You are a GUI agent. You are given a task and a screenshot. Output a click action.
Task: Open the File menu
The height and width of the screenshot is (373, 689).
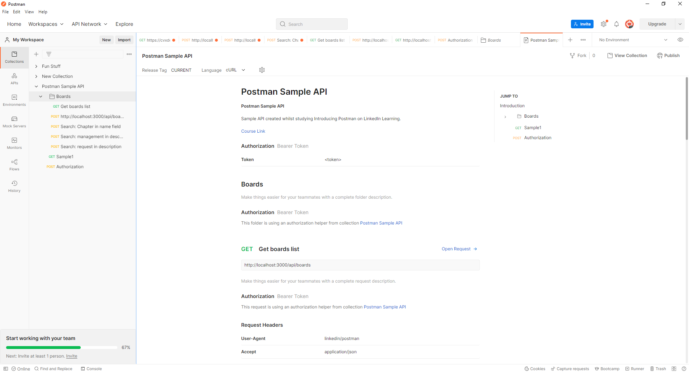[5, 12]
